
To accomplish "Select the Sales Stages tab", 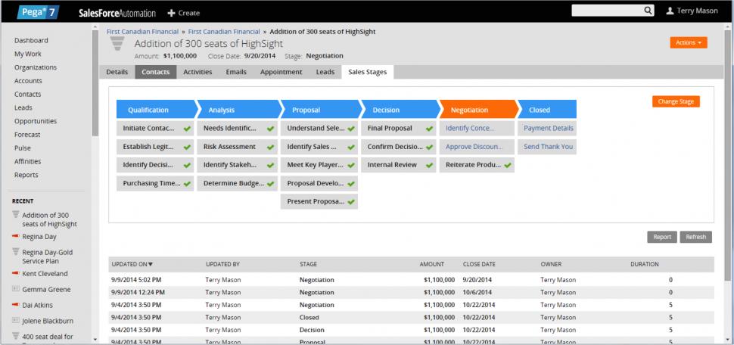I will pos(368,72).
